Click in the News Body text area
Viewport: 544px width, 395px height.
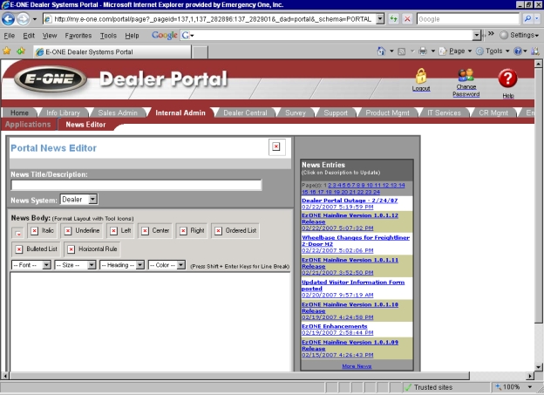pyautogui.click(x=150, y=322)
